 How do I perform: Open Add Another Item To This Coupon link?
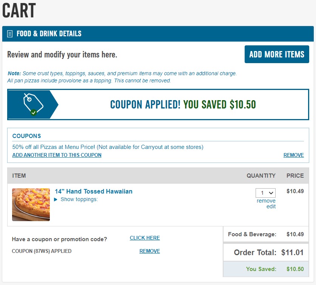[x=57, y=155]
